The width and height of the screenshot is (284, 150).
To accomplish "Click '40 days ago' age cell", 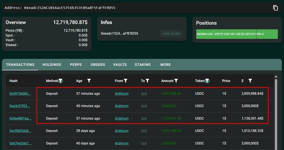I will click(85, 143).
